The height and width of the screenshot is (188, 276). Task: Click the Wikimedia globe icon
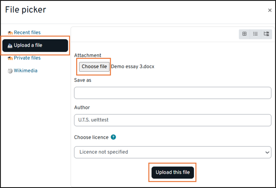pos(10,71)
